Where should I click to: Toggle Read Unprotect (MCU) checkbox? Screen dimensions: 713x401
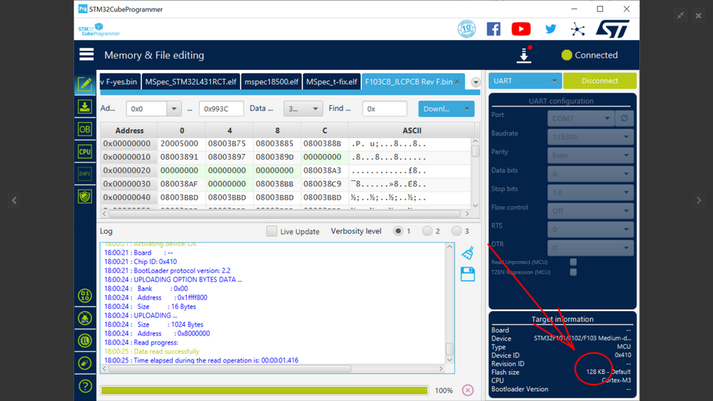573,262
